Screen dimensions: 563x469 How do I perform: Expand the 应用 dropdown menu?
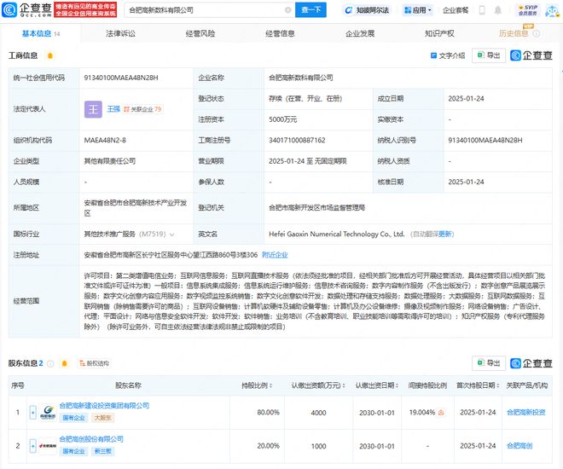point(418,10)
